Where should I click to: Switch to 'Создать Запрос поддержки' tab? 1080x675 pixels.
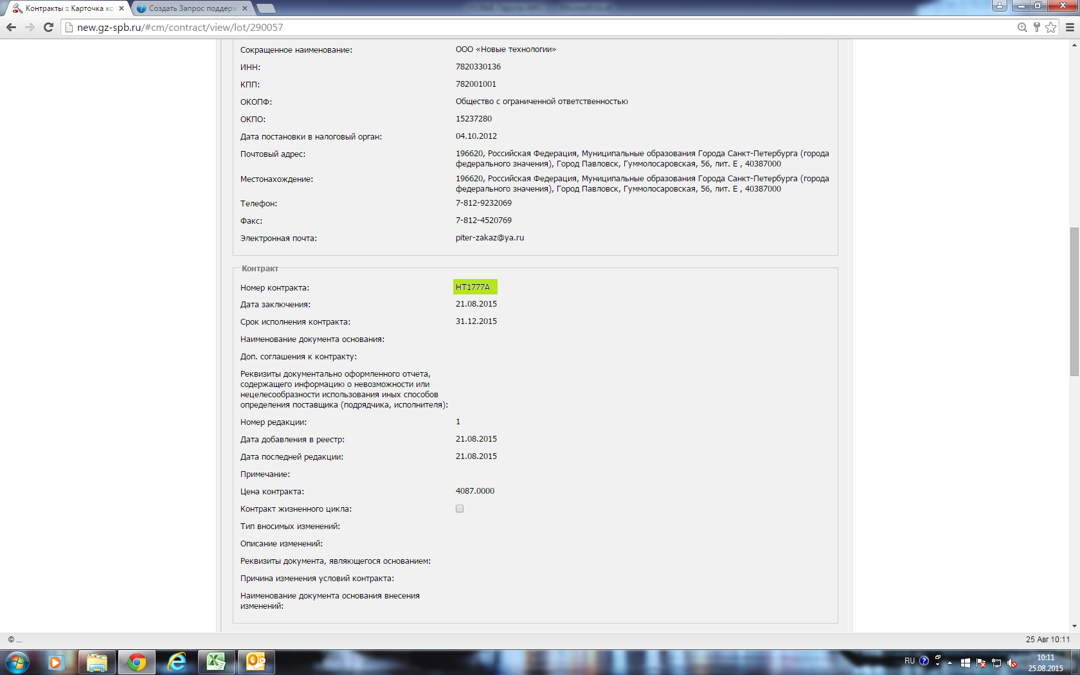(x=192, y=8)
